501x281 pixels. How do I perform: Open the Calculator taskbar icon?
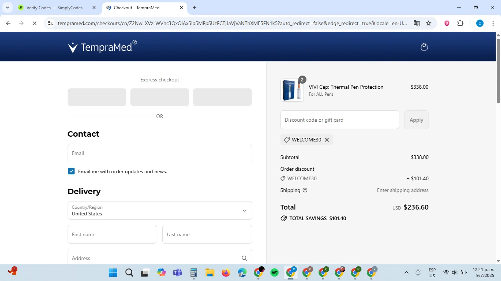[x=194, y=273]
